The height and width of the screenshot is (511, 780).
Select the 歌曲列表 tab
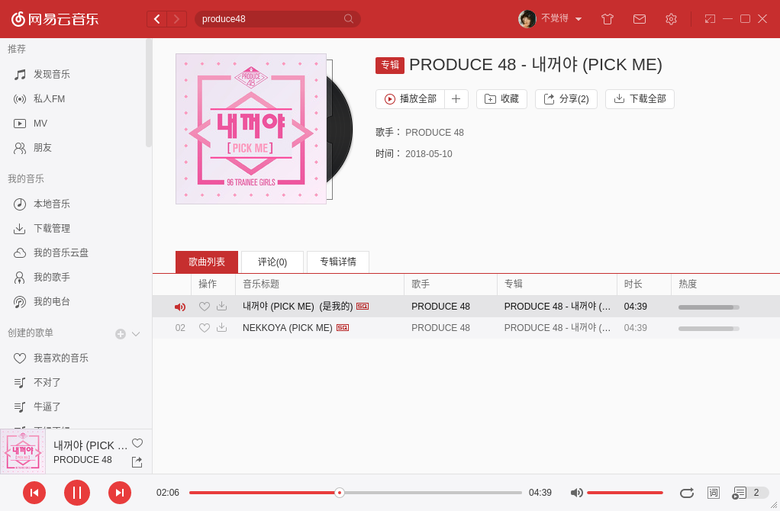tap(206, 262)
